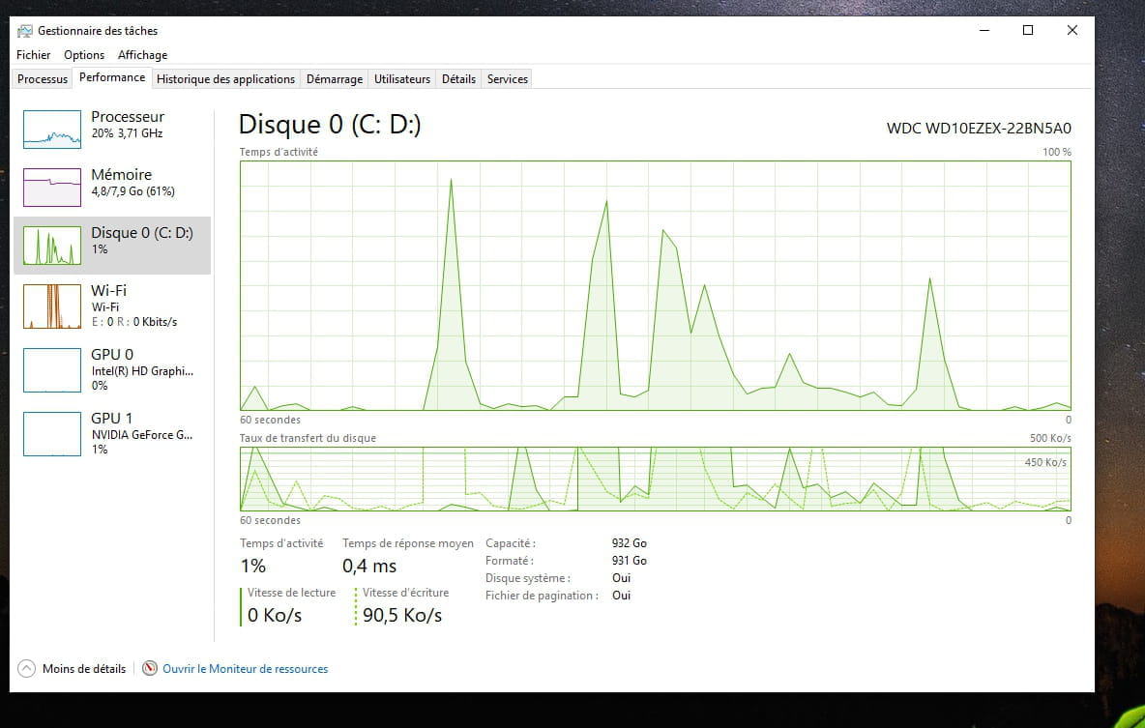Image resolution: width=1145 pixels, height=728 pixels.
Task: Open the Affichage menu
Action: pos(142,55)
